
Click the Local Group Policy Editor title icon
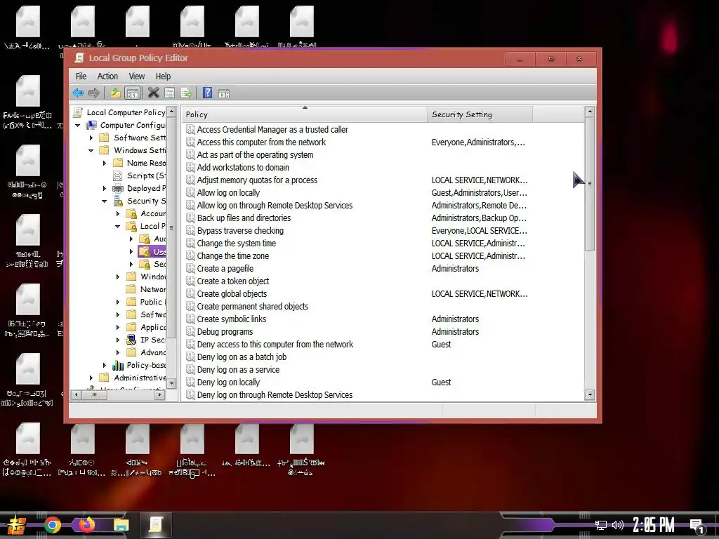coord(79,58)
